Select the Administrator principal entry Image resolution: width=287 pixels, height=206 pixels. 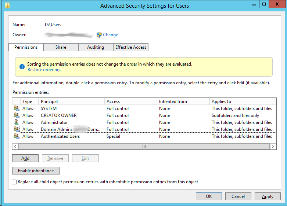(54, 122)
